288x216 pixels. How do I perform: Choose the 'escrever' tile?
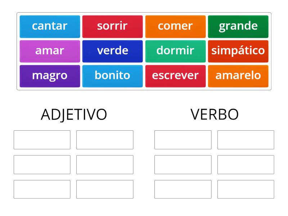point(175,76)
